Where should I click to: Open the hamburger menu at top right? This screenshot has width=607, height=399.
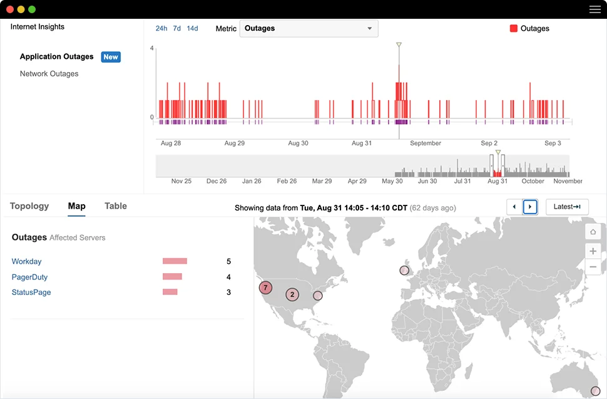tap(594, 9)
